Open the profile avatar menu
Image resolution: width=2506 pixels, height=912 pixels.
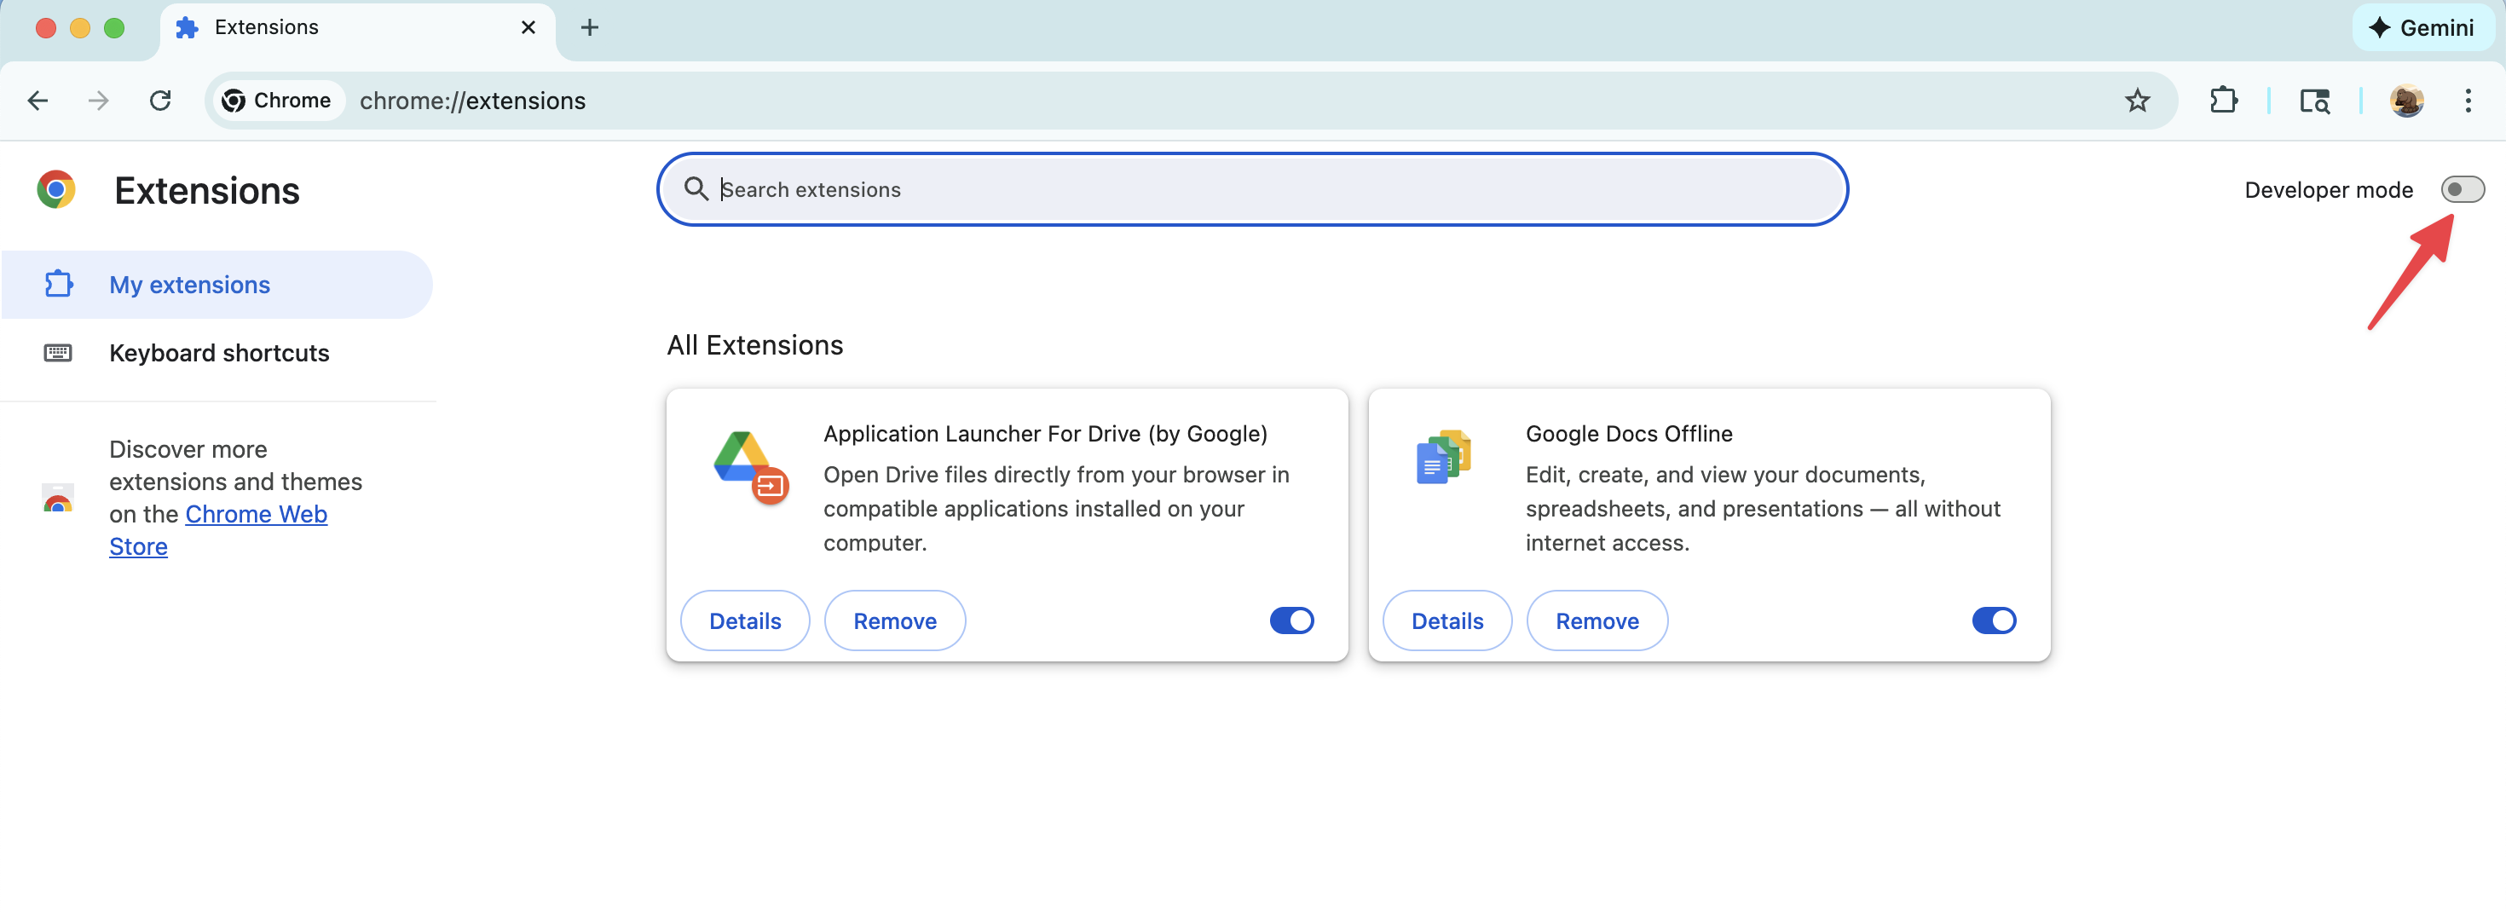point(2405,100)
